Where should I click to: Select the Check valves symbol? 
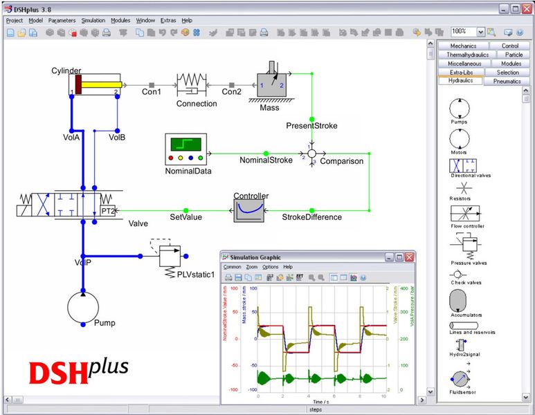tap(458, 274)
